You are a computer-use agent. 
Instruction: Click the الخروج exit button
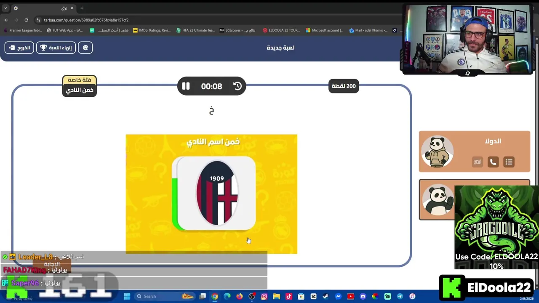point(19,48)
